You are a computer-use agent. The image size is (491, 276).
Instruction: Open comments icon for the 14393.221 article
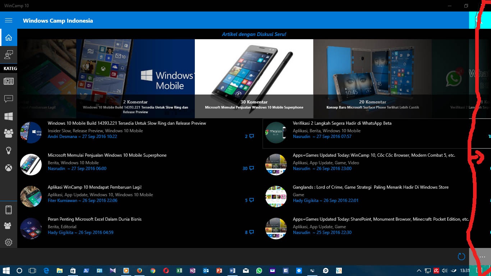tap(252, 136)
